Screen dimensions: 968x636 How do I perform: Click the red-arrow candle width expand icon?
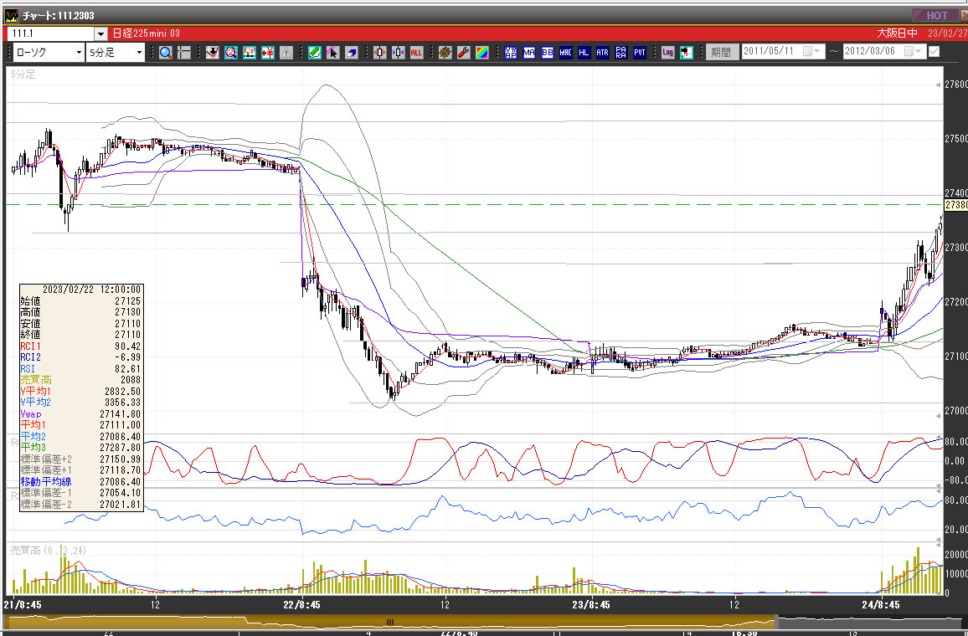[379, 53]
